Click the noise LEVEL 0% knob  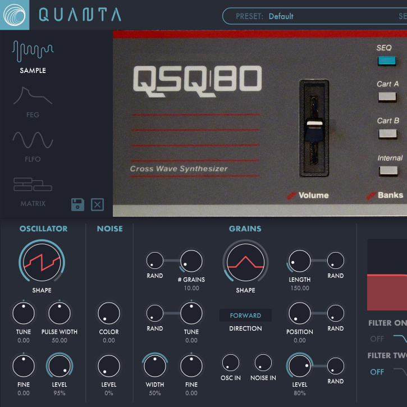[109, 366]
